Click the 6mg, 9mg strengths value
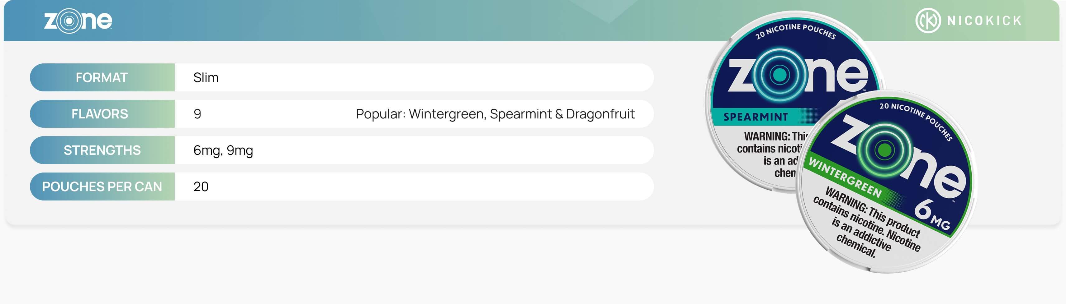 pyautogui.click(x=223, y=150)
